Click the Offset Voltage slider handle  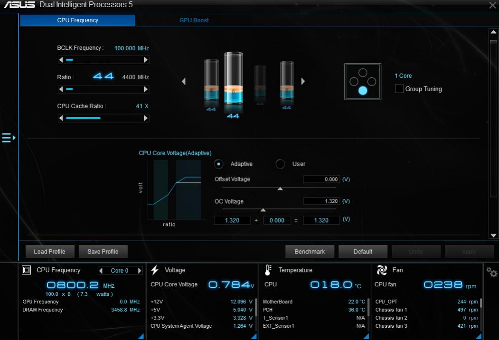[x=280, y=189]
